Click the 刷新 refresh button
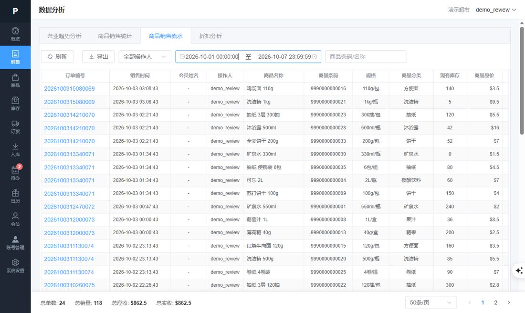525x313 pixels. point(57,57)
